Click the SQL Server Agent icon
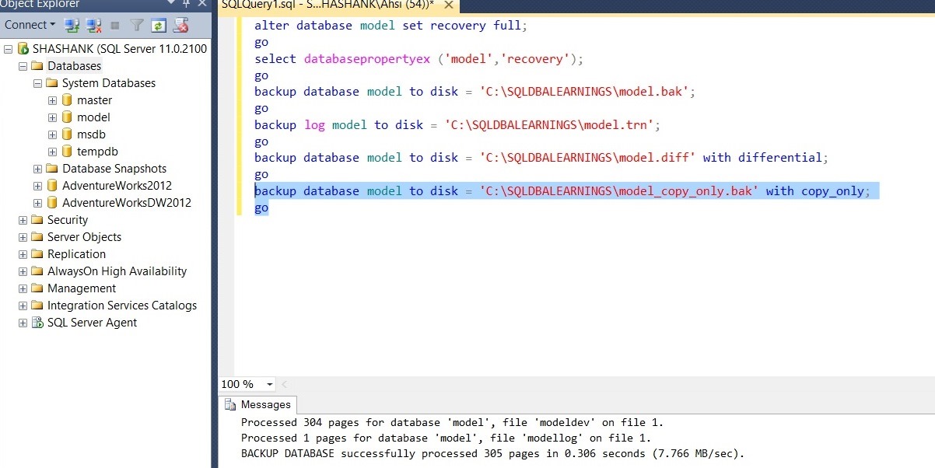This screenshot has height=468, width=935. (37, 323)
